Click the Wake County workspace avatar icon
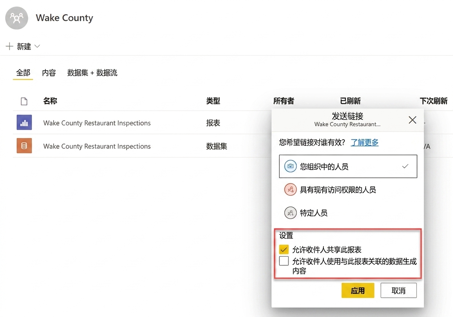 click(17, 18)
